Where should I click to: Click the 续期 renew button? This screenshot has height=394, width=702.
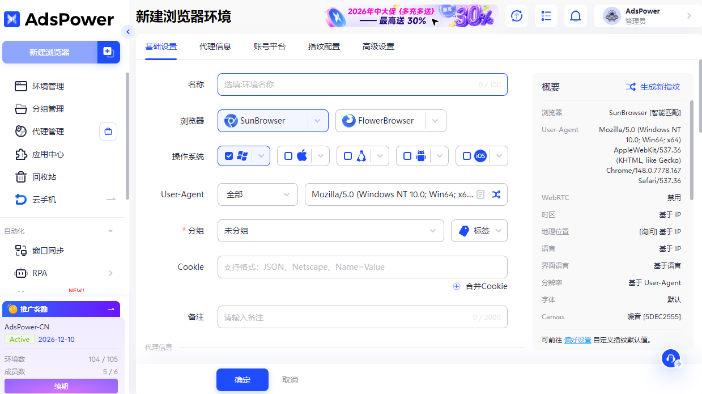pos(61,386)
